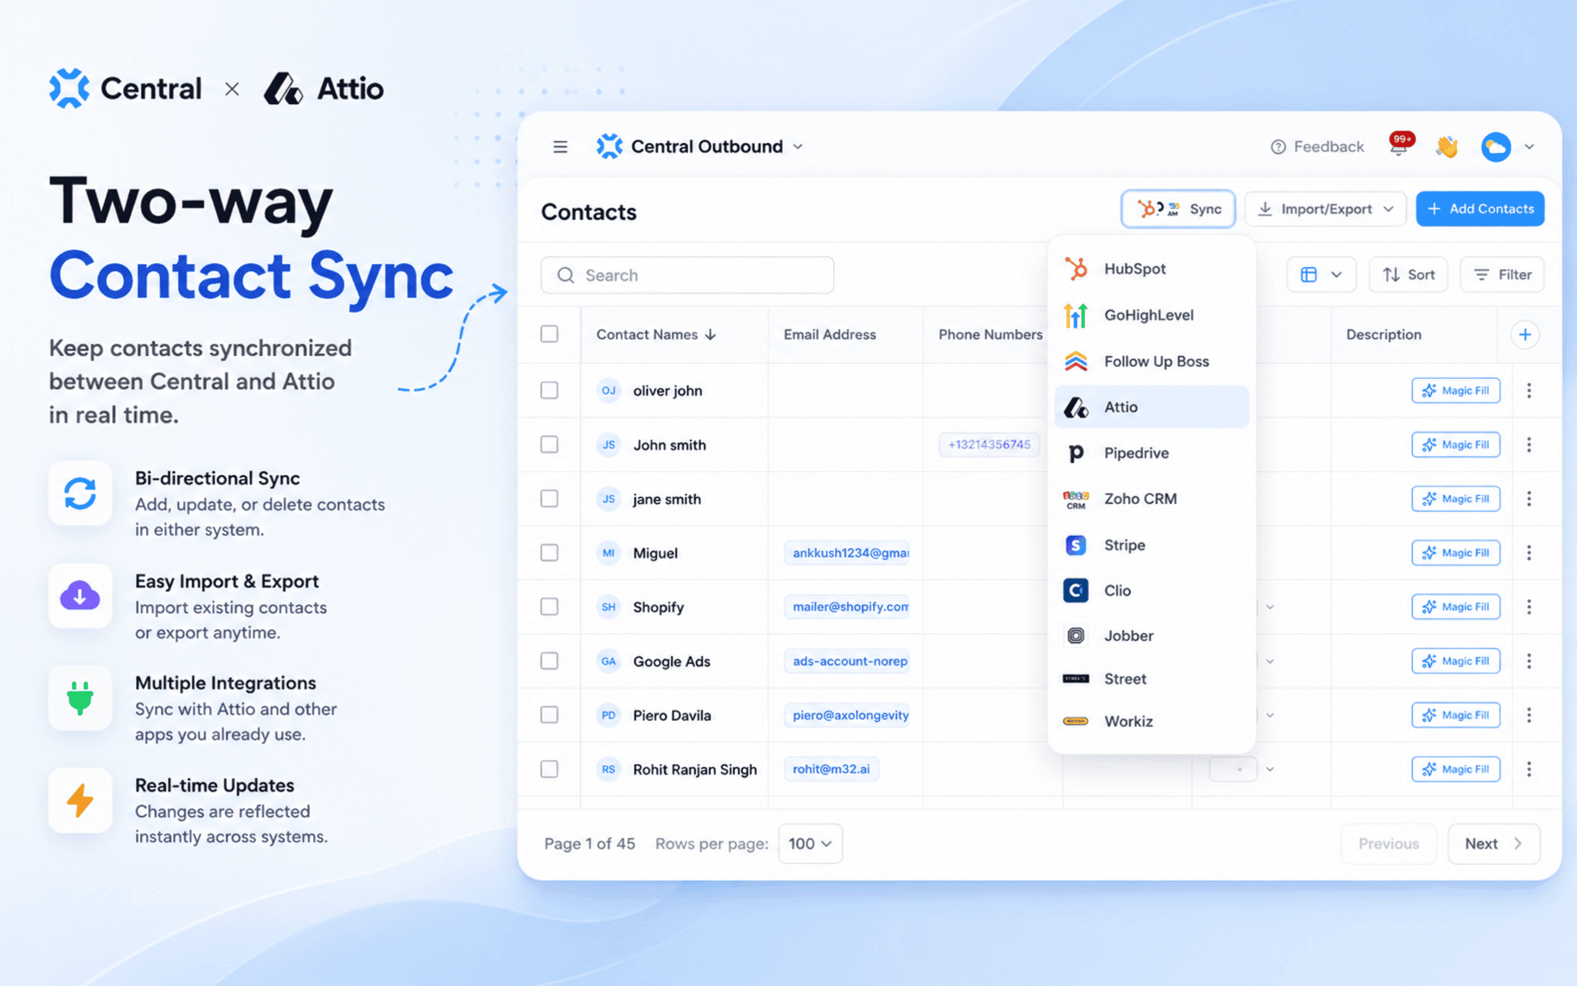Select GoHighLevel from the sync menu
This screenshot has height=986, width=1577.
click(x=1151, y=315)
